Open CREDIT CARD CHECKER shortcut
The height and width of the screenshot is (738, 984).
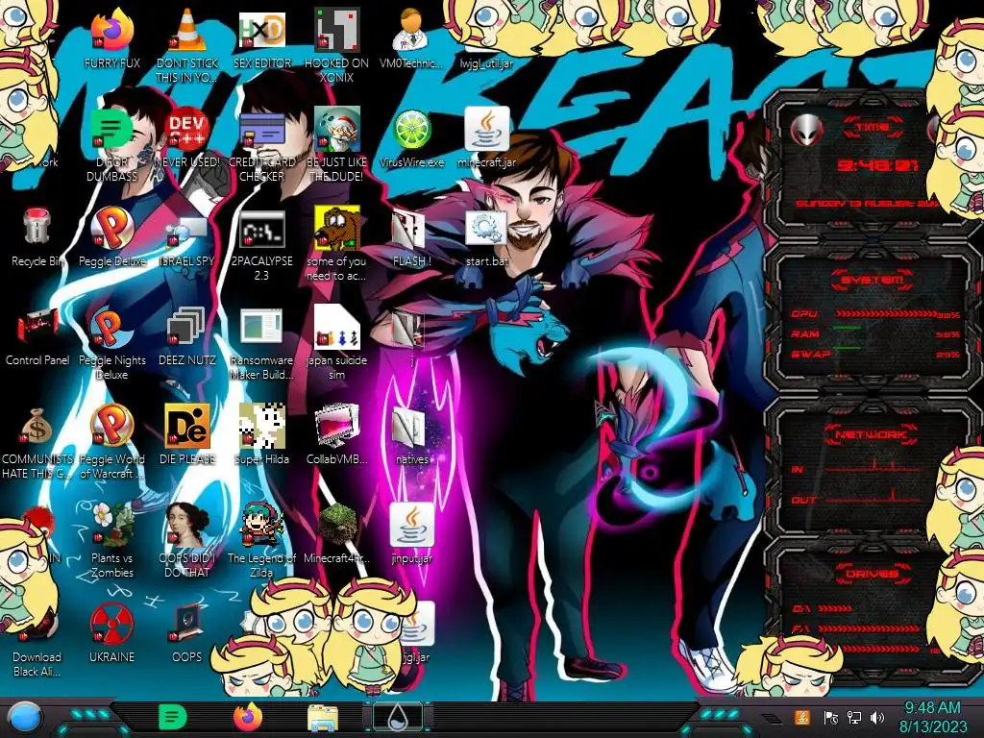point(261,130)
